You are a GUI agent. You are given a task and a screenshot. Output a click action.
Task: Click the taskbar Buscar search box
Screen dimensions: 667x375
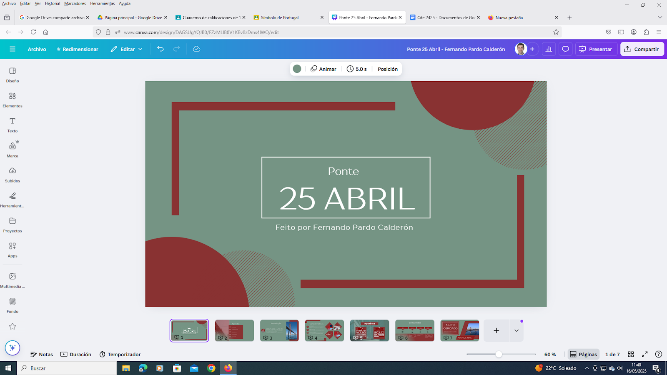(x=67, y=368)
